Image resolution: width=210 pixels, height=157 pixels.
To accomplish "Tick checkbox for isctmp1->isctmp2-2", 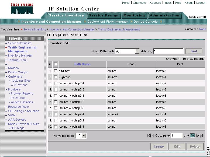I will (x=56, y=89).
